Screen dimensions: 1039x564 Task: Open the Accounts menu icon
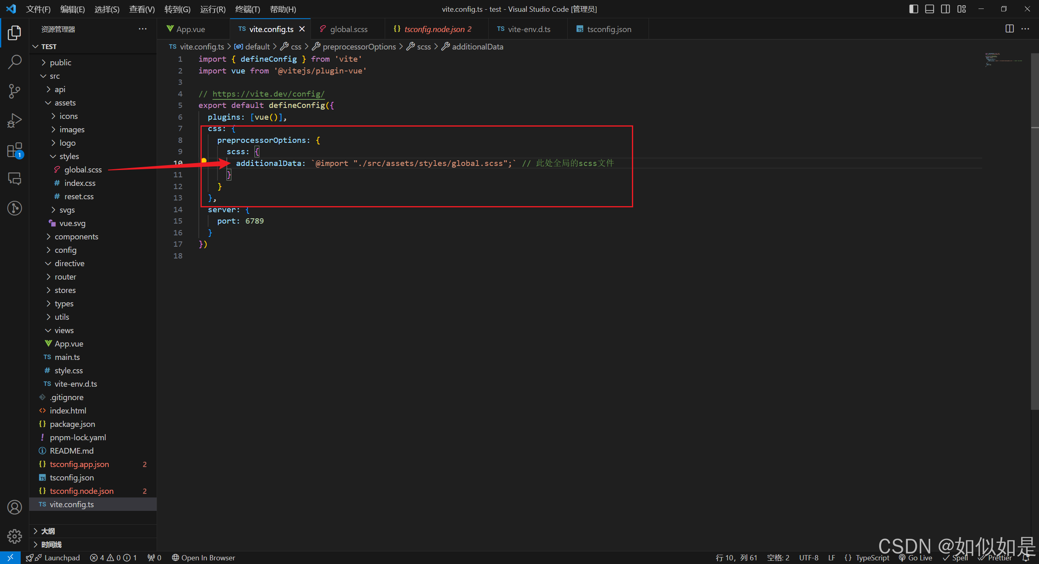(15, 507)
